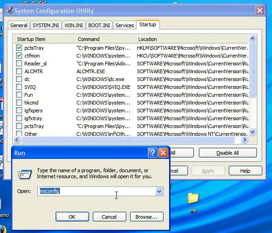Switch to the BOOT.INI tab
The width and height of the screenshot is (272, 233).
coord(99,25)
